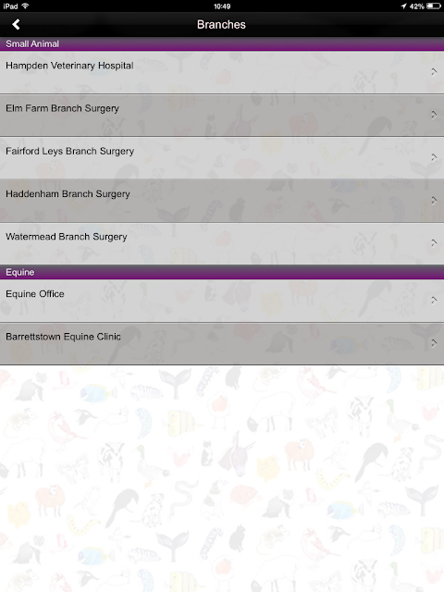Viewport: 444px width, 592px height.
Task: Tap arrow icon for Barrettstown Equine Clinic
Action: [x=434, y=343]
